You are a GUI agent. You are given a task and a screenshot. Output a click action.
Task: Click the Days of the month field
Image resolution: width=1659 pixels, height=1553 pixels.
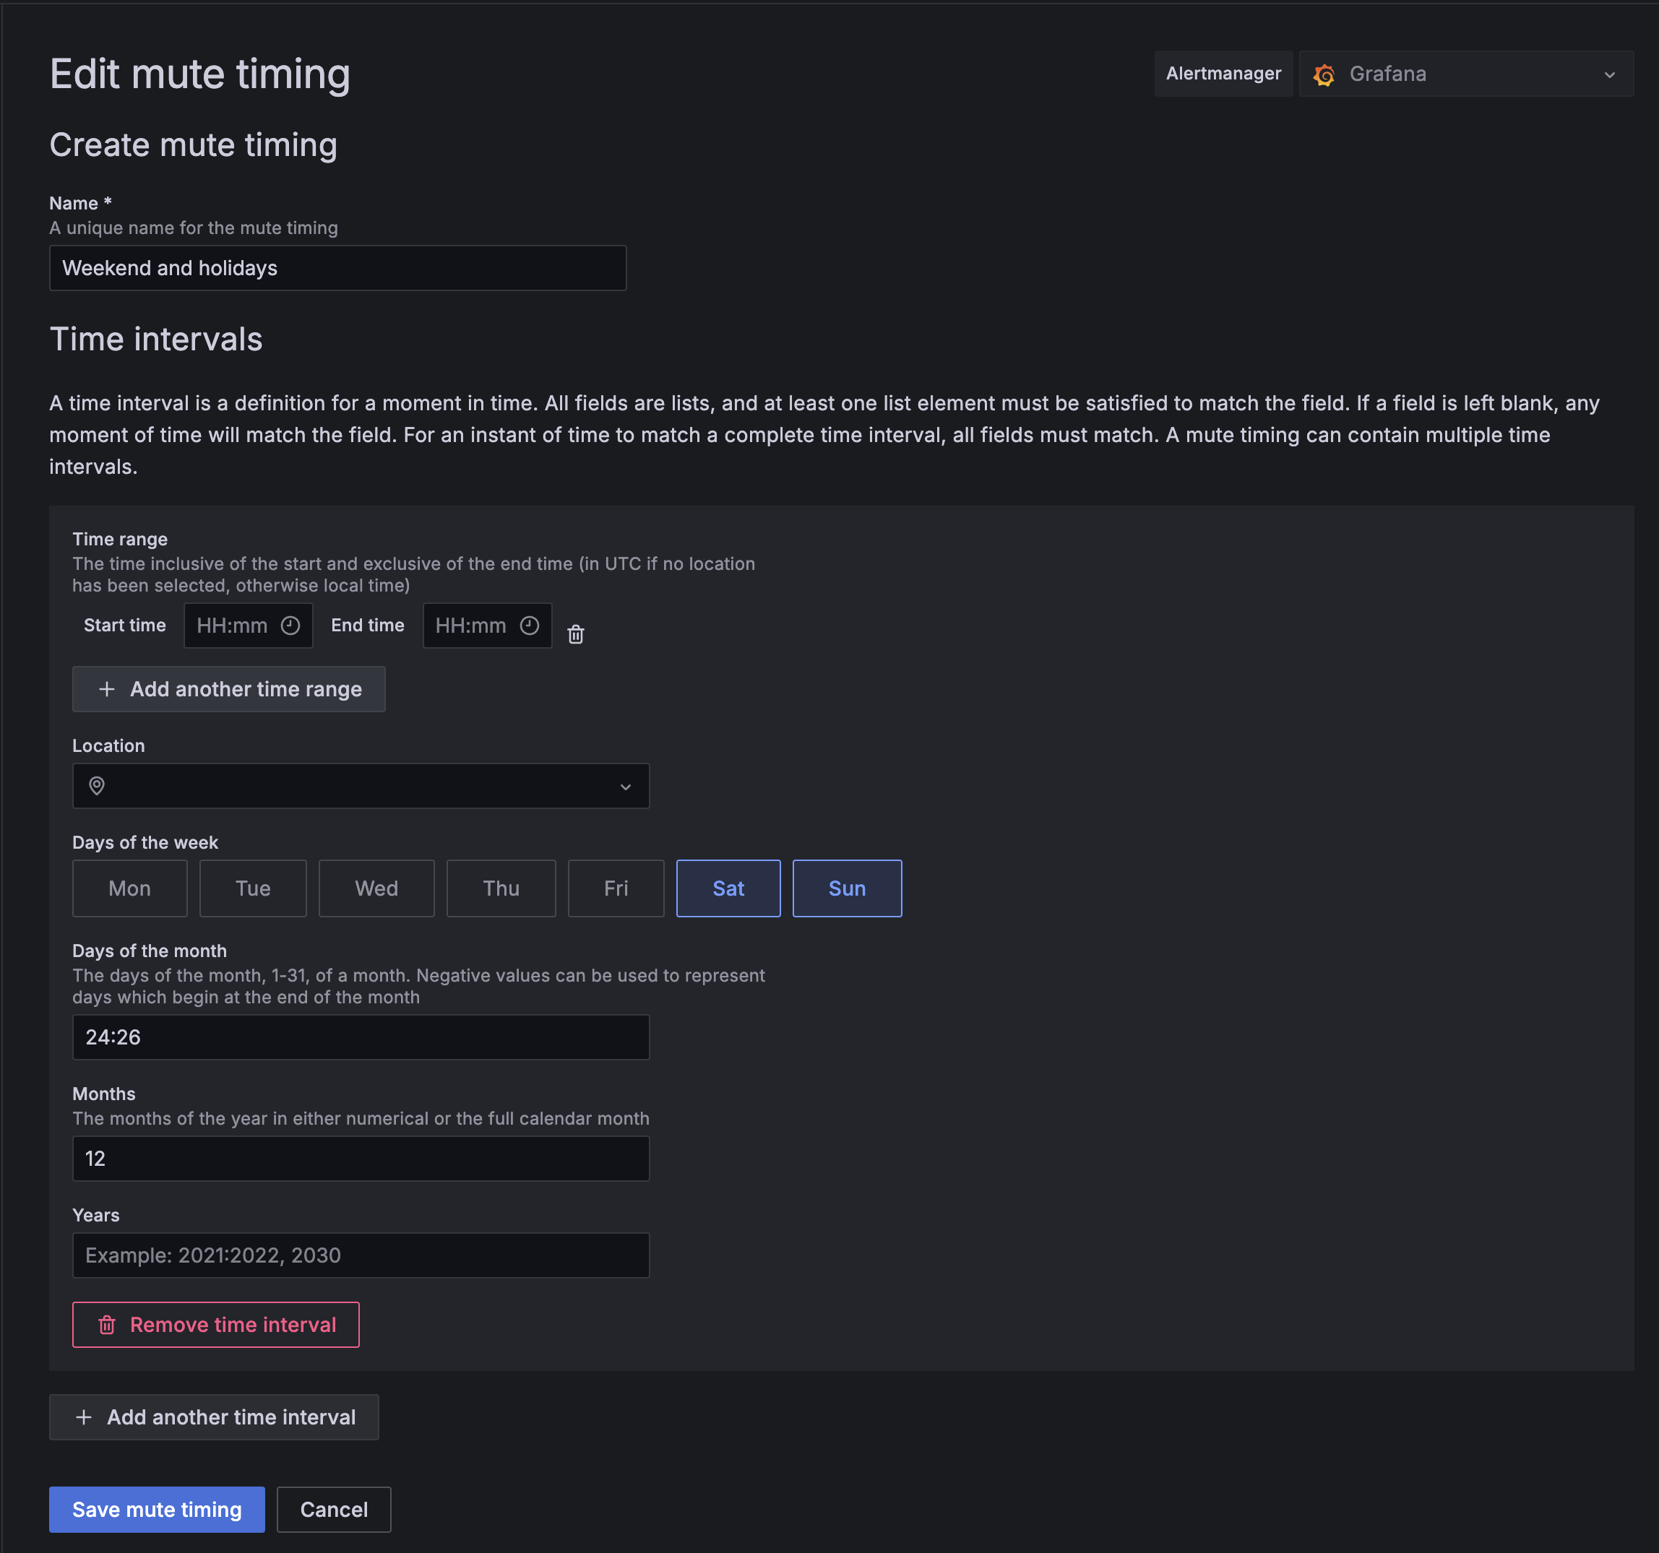tap(361, 1037)
